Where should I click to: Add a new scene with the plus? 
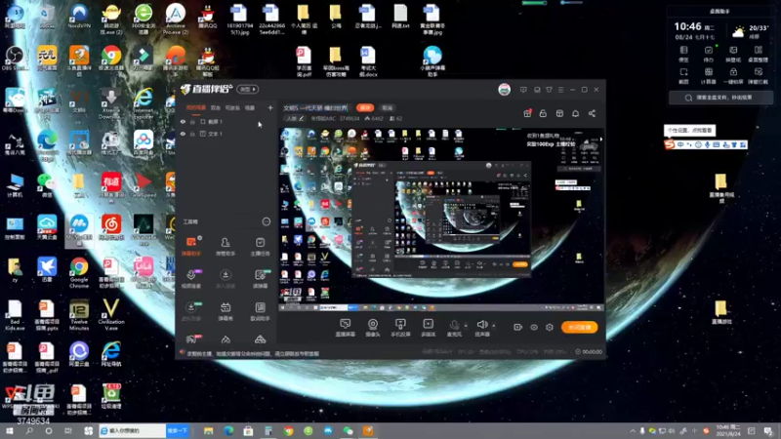pos(270,108)
